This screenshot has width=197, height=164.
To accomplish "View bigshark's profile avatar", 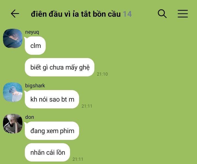I will pos(13,92).
